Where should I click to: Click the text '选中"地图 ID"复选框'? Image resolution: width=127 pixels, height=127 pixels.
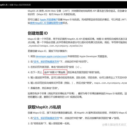[55, 72]
